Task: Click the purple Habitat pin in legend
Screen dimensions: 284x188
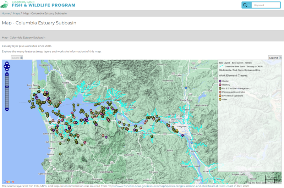Action: (x=220, y=81)
